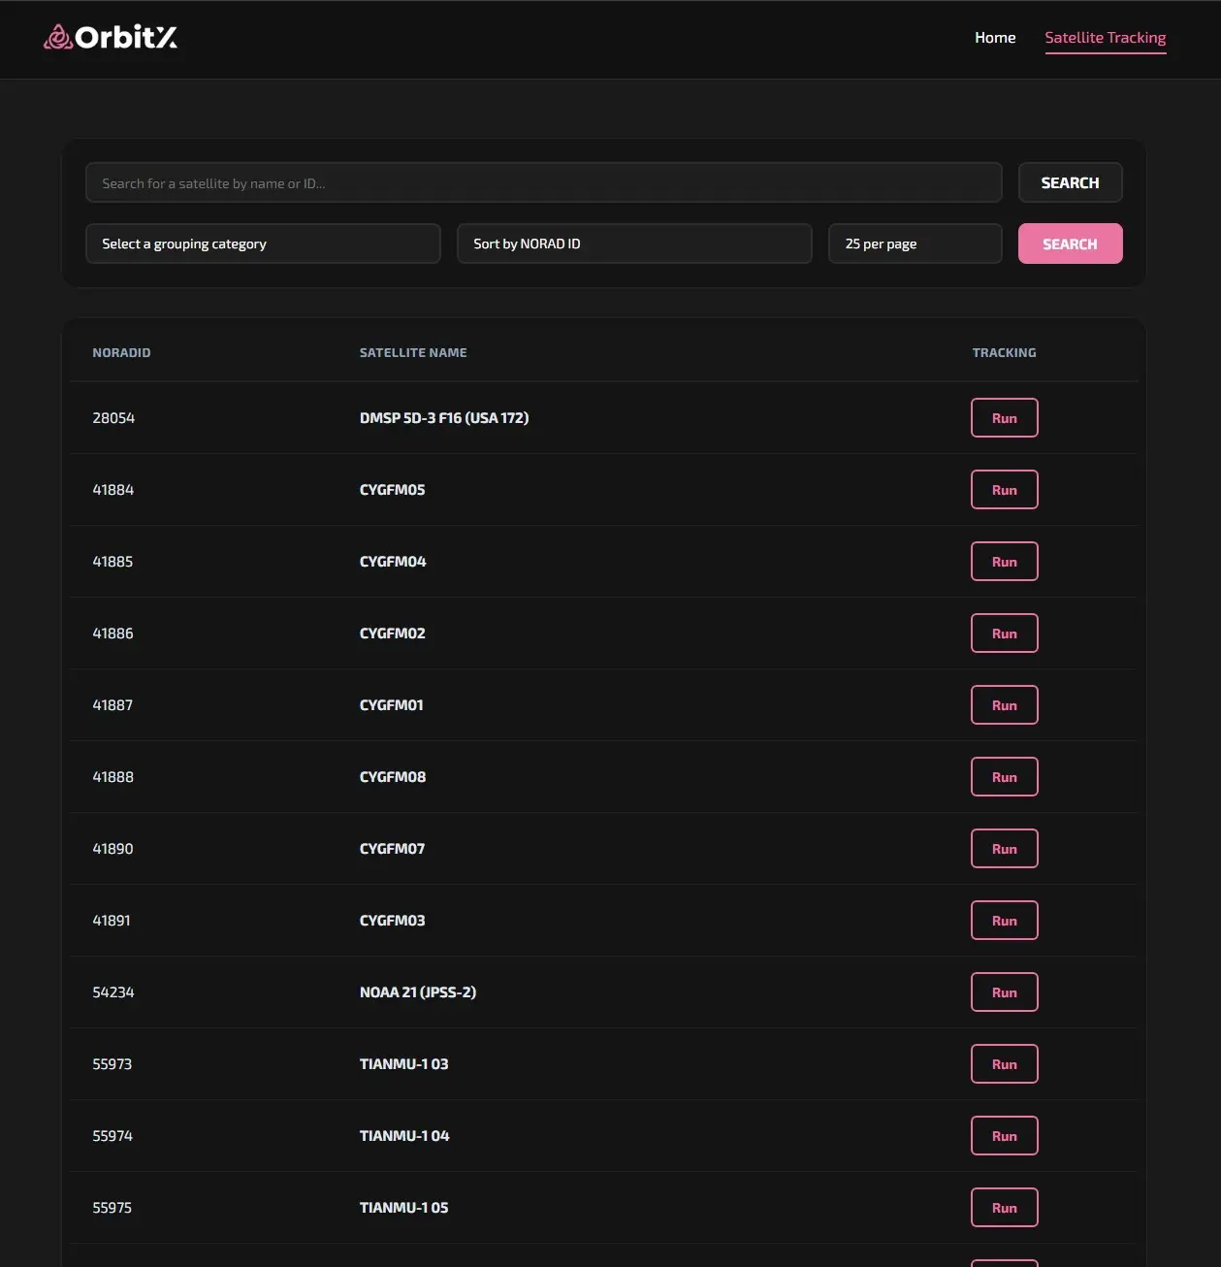Click NORAD ID 41890
1221x1267 pixels.
112,849
